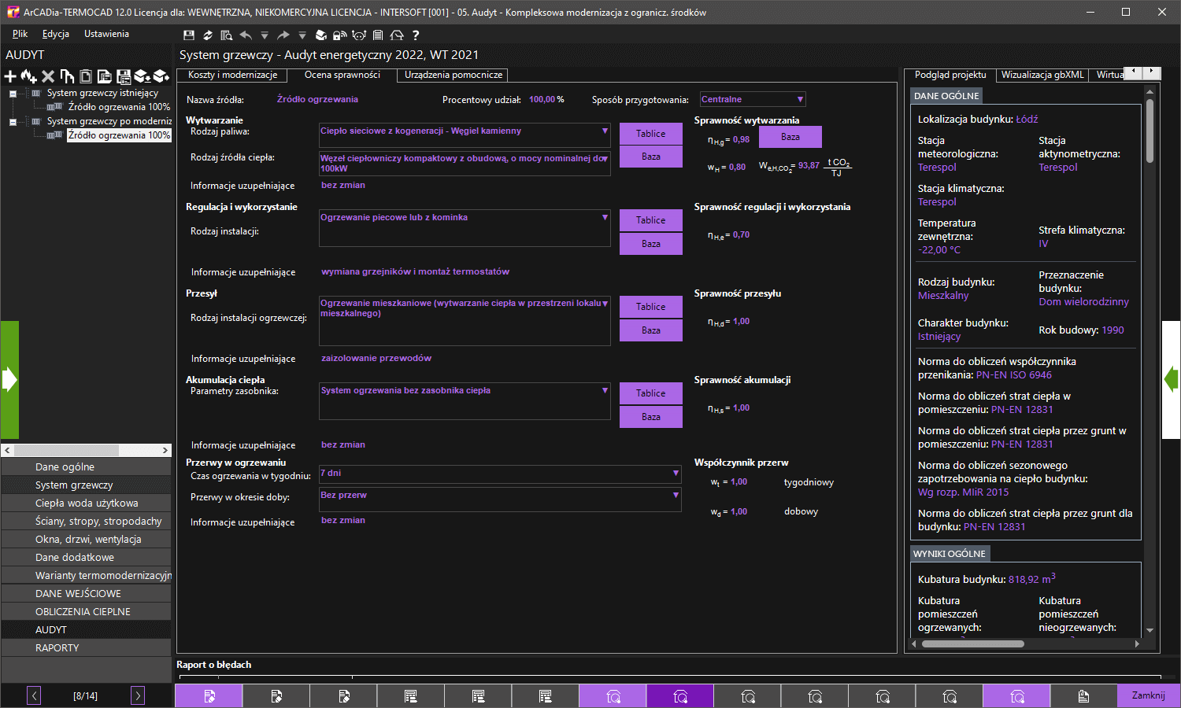Click the flame-plus add heat source icon

click(x=29, y=76)
